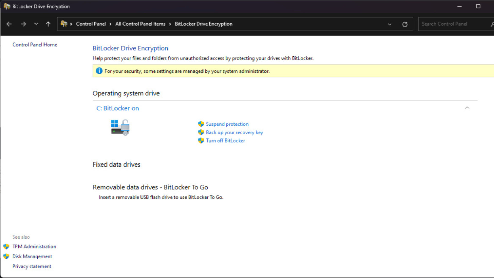This screenshot has width=494, height=278.
Task: Click the up one level arrow
Action: 48,24
